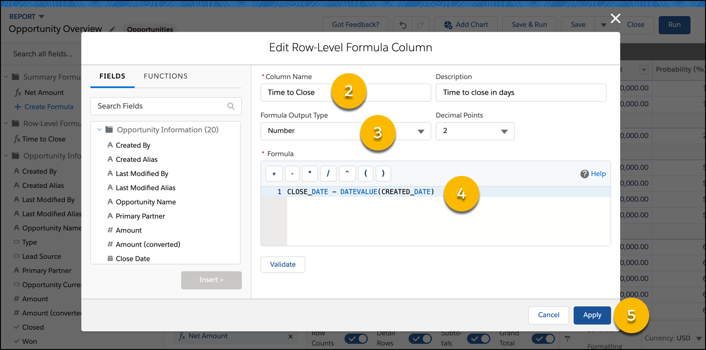Insert the division operator
This screenshot has height=350, width=706.
coord(328,174)
